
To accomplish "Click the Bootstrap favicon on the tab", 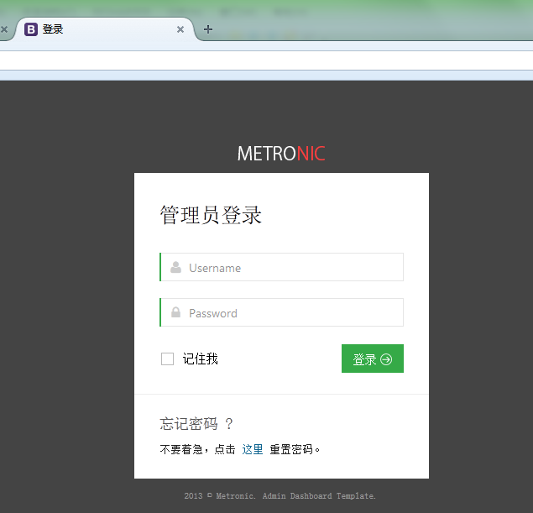I will click(x=31, y=29).
